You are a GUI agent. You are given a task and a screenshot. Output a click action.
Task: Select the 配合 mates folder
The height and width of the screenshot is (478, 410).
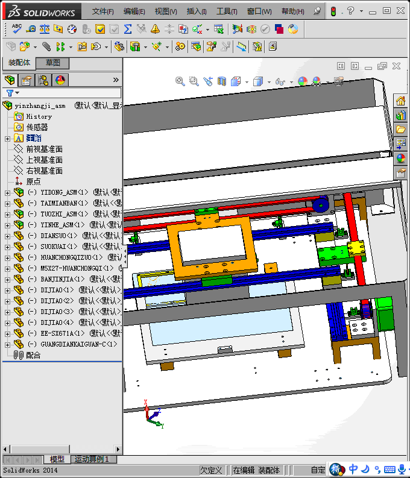(33, 355)
